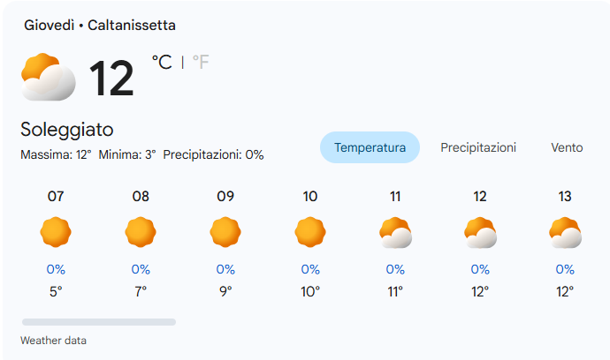Select Celsius temperature unit
This screenshot has height=360, width=610.
click(x=161, y=63)
